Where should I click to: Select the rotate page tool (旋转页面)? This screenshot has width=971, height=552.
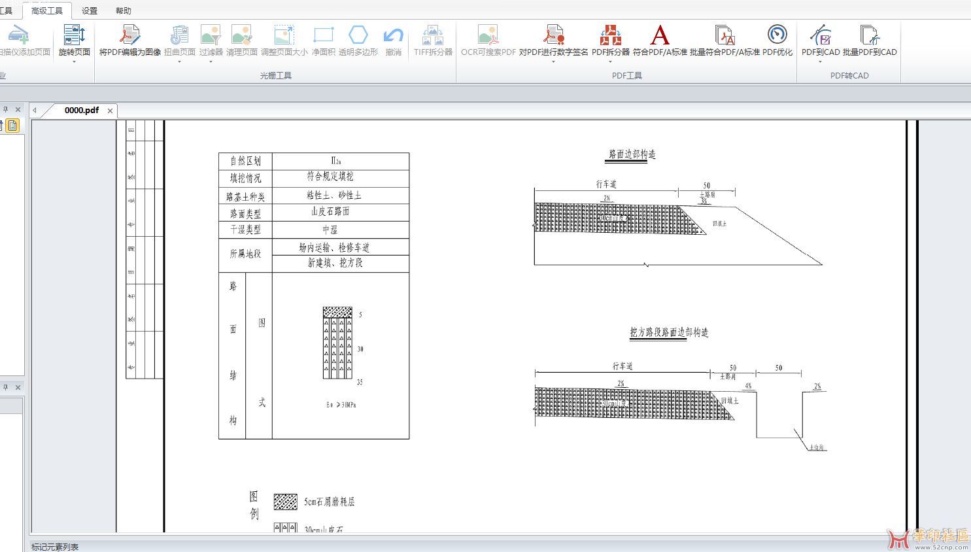click(75, 40)
